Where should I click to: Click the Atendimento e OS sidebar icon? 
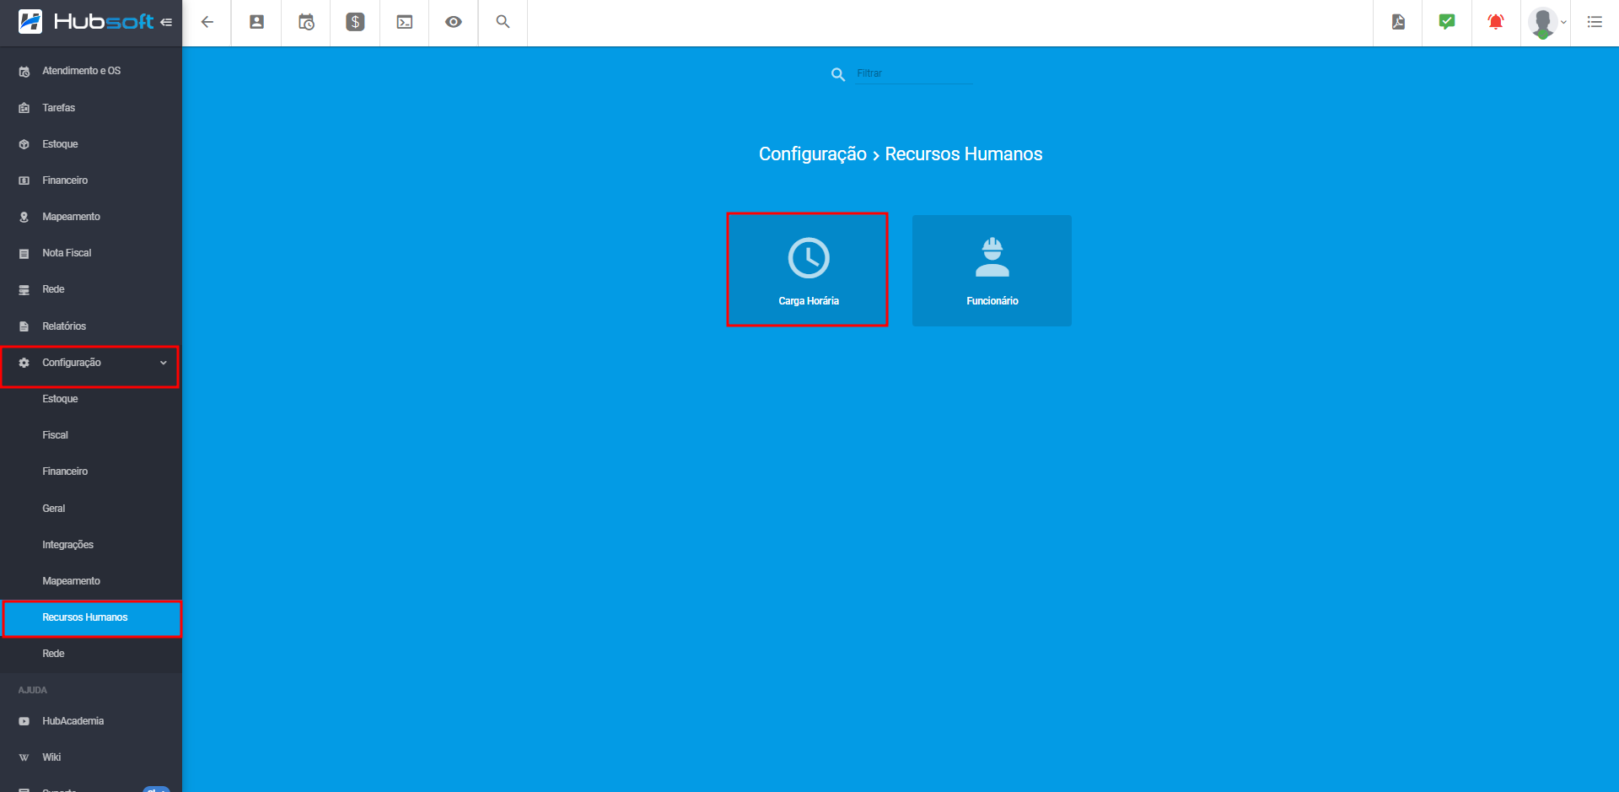tap(24, 72)
